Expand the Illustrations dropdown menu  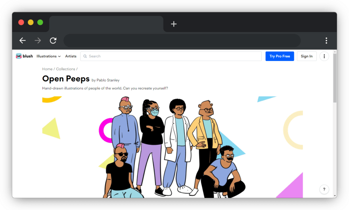[x=48, y=56]
